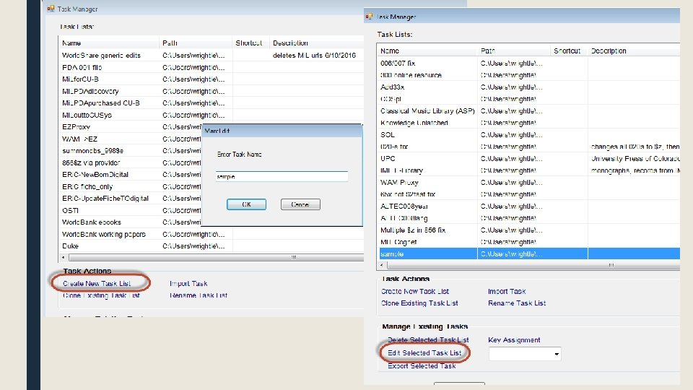
Task: Click Clone Existing Task List in left window
Action: pos(101,295)
